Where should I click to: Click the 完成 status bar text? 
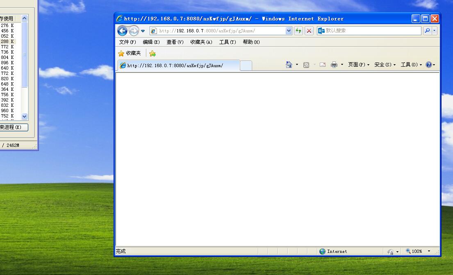point(121,251)
